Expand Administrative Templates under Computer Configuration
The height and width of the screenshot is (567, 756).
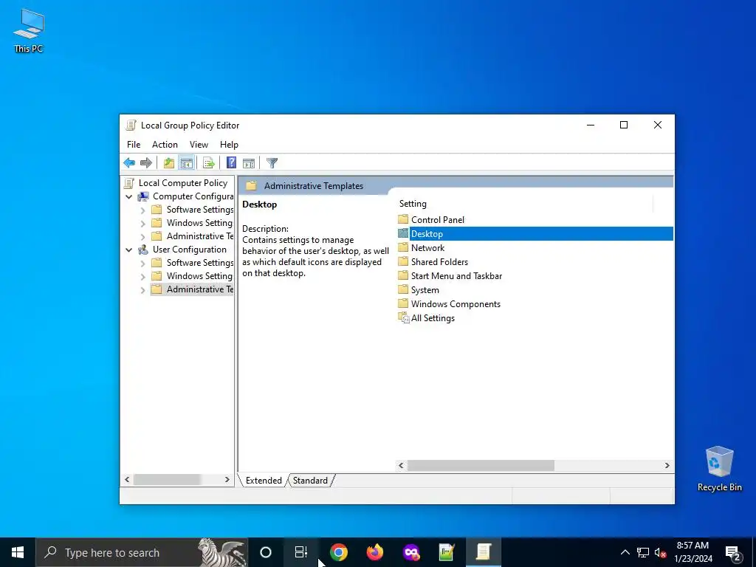pos(142,237)
